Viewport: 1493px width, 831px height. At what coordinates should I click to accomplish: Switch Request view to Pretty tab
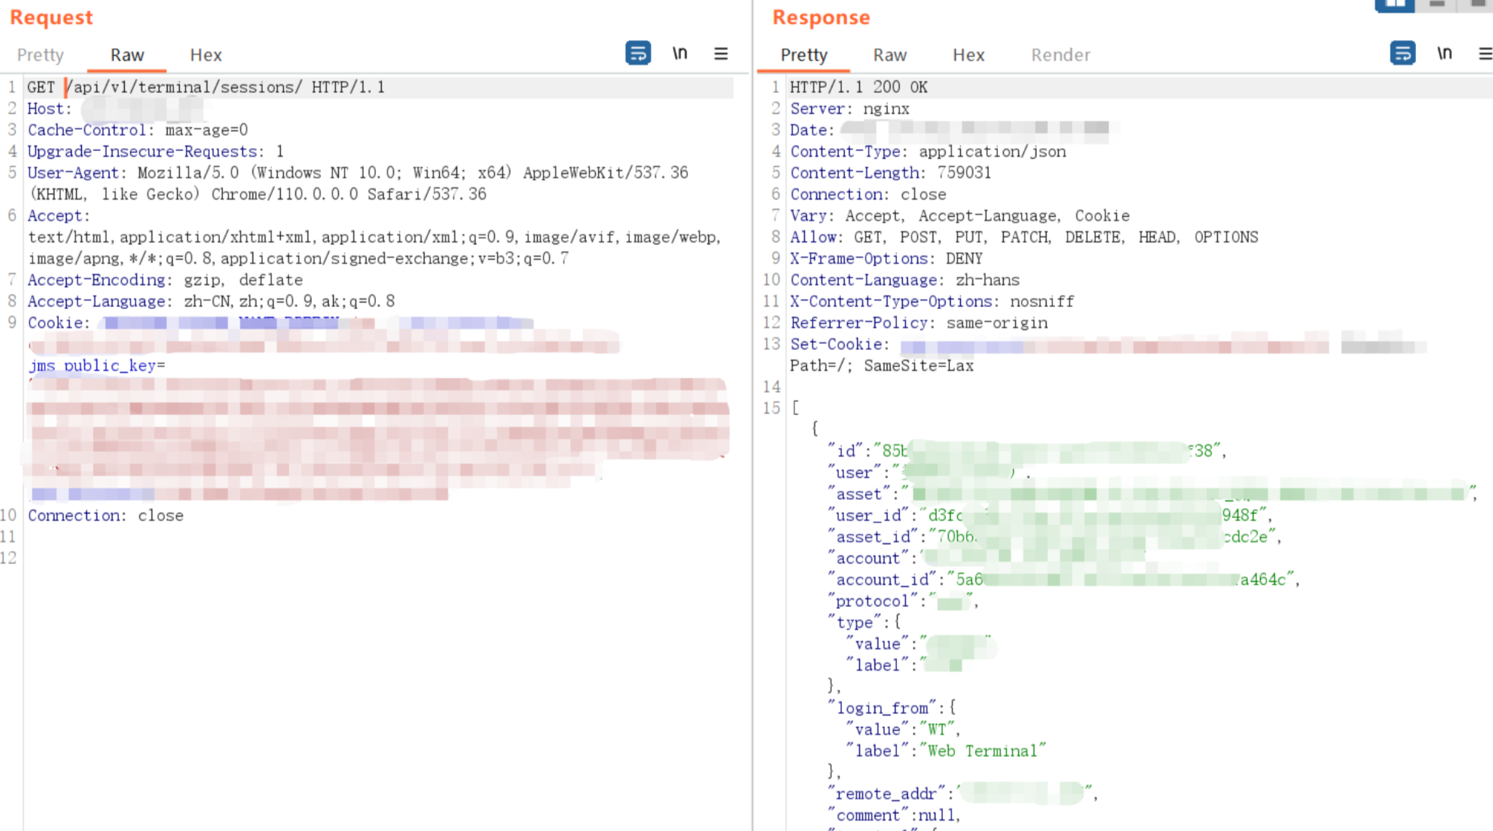(41, 55)
